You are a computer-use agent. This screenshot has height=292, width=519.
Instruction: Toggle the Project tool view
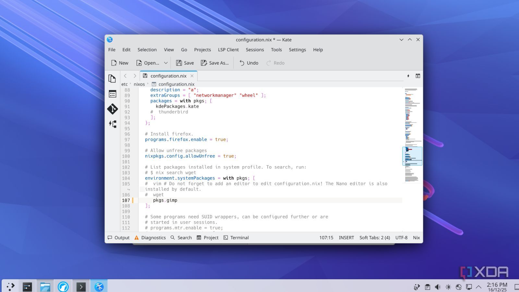[x=208, y=237]
